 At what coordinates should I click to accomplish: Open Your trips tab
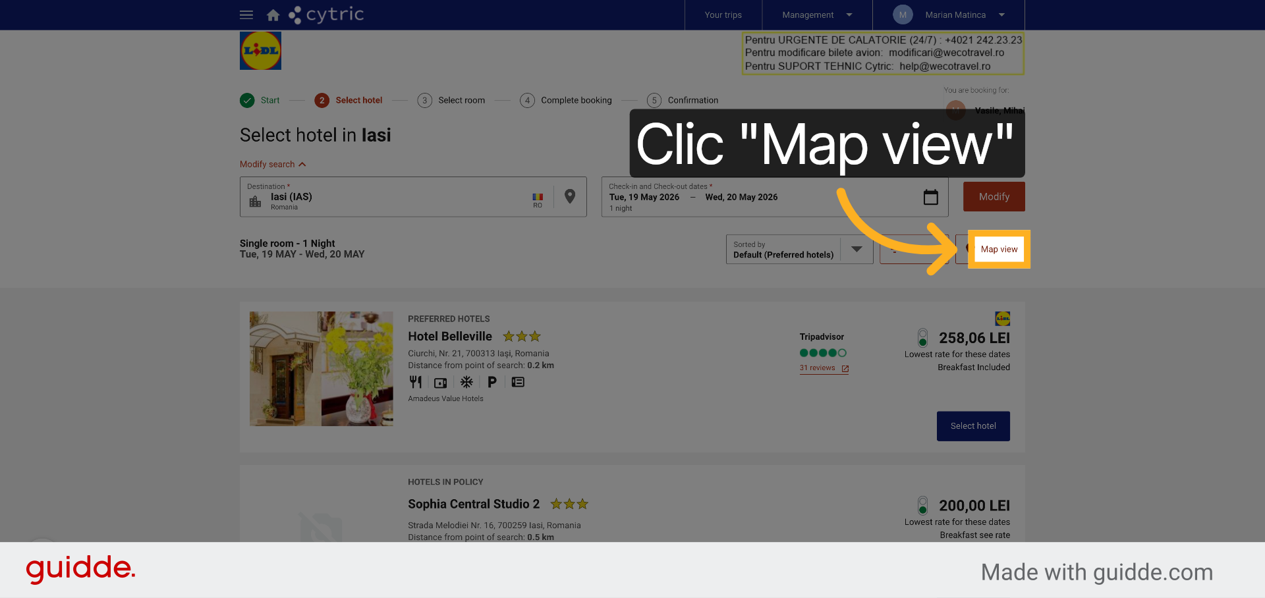pyautogui.click(x=723, y=14)
